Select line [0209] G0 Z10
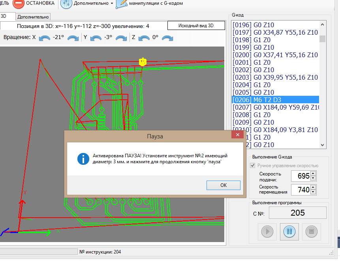Screen dimensions: 340x261 [x=275, y=122]
